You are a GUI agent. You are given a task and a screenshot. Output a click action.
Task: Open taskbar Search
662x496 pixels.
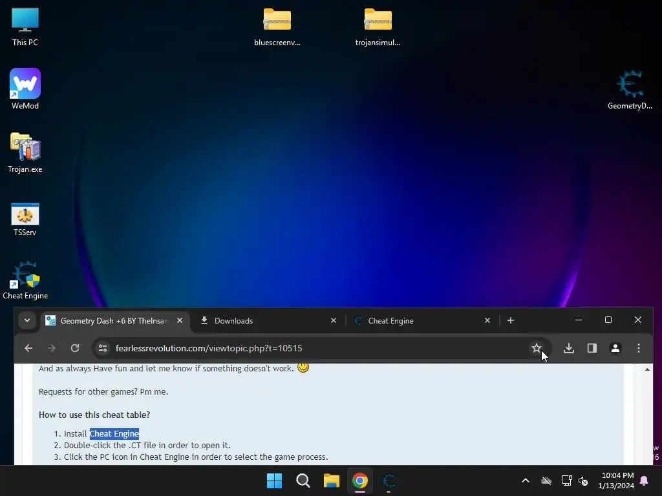coord(303,480)
